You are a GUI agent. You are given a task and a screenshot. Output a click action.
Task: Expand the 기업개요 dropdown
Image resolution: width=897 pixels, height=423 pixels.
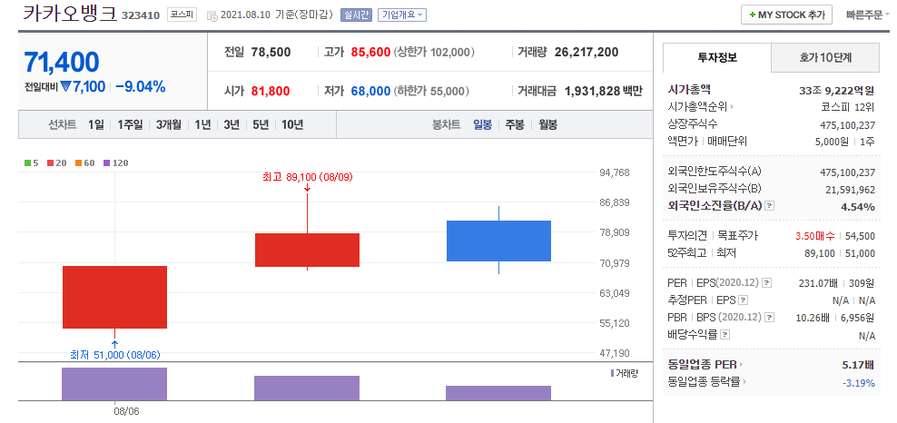click(401, 15)
